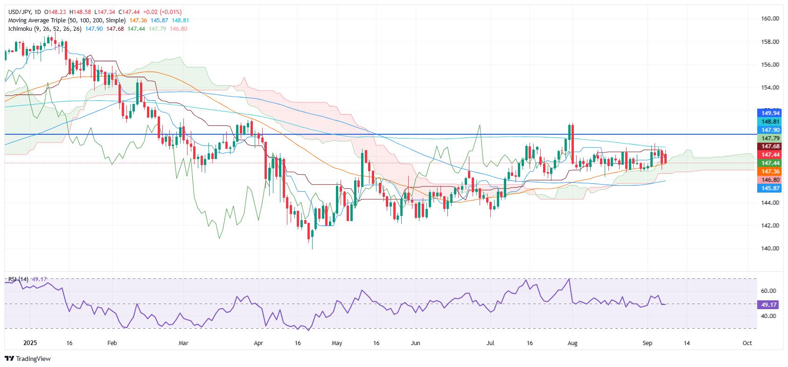Select the 148.81 moving average price tag
The width and height of the screenshot is (788, 367).
770,121
